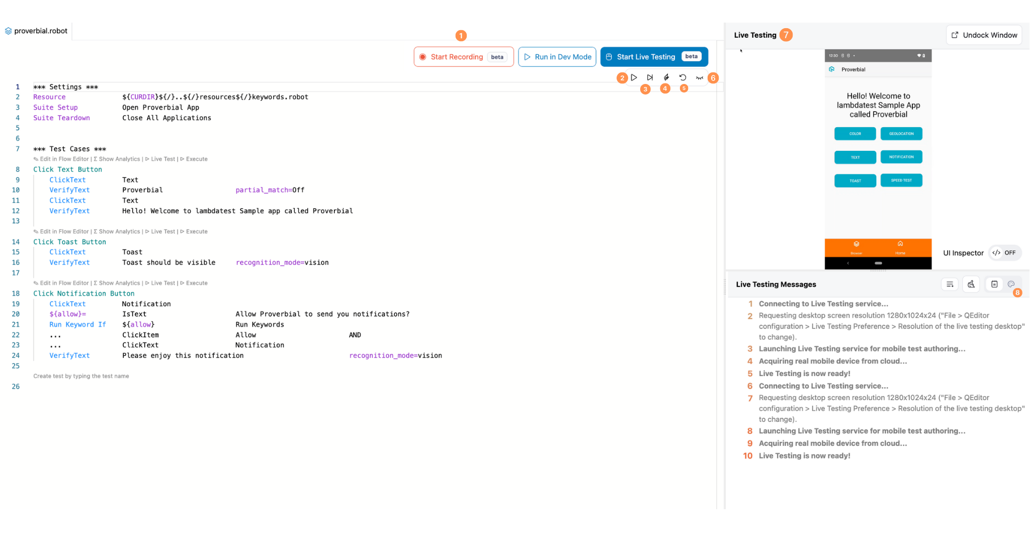Tap the Android back arrow on the device
Screen dimensions: 1030x541
coord(848,263)
